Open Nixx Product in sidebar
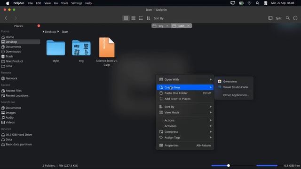Screen dimensions: 301x169 [x=20, y=61]
